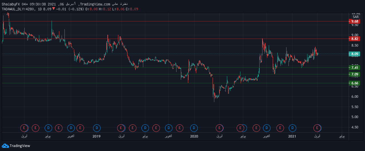This screenshot has height=151, width=365.
Task: Click the TADAWUL_DLY:4280 symbol title
Action: click(18, 9)
